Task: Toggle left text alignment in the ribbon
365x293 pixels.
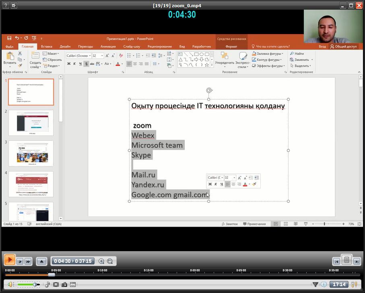Action: tap(129, 64)
